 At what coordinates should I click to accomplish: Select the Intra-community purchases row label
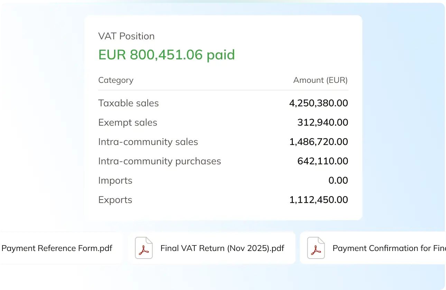click(x=159, y=161)
